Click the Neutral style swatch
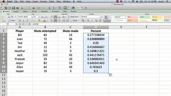The width and height of the screenshot is (171, 96). (157, 17)
